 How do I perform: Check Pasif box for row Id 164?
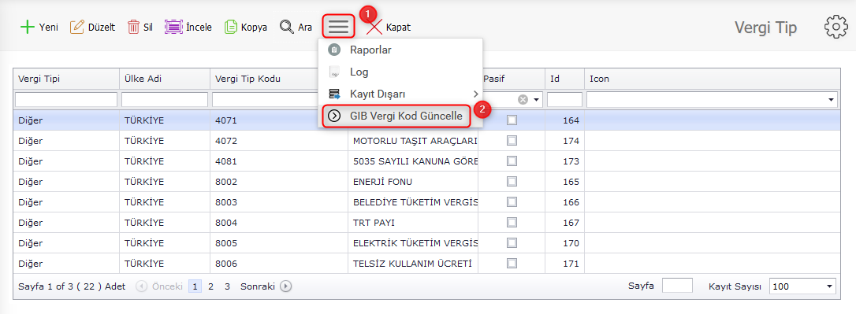pyautogui.click(x=512, y=120)
